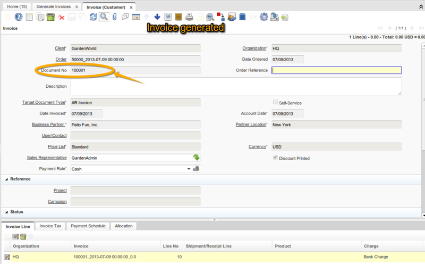Click the green arrow beside Sales Representative
Image resolution: width=425 pixels, height=264 pixels.
[x=196, y=158]
